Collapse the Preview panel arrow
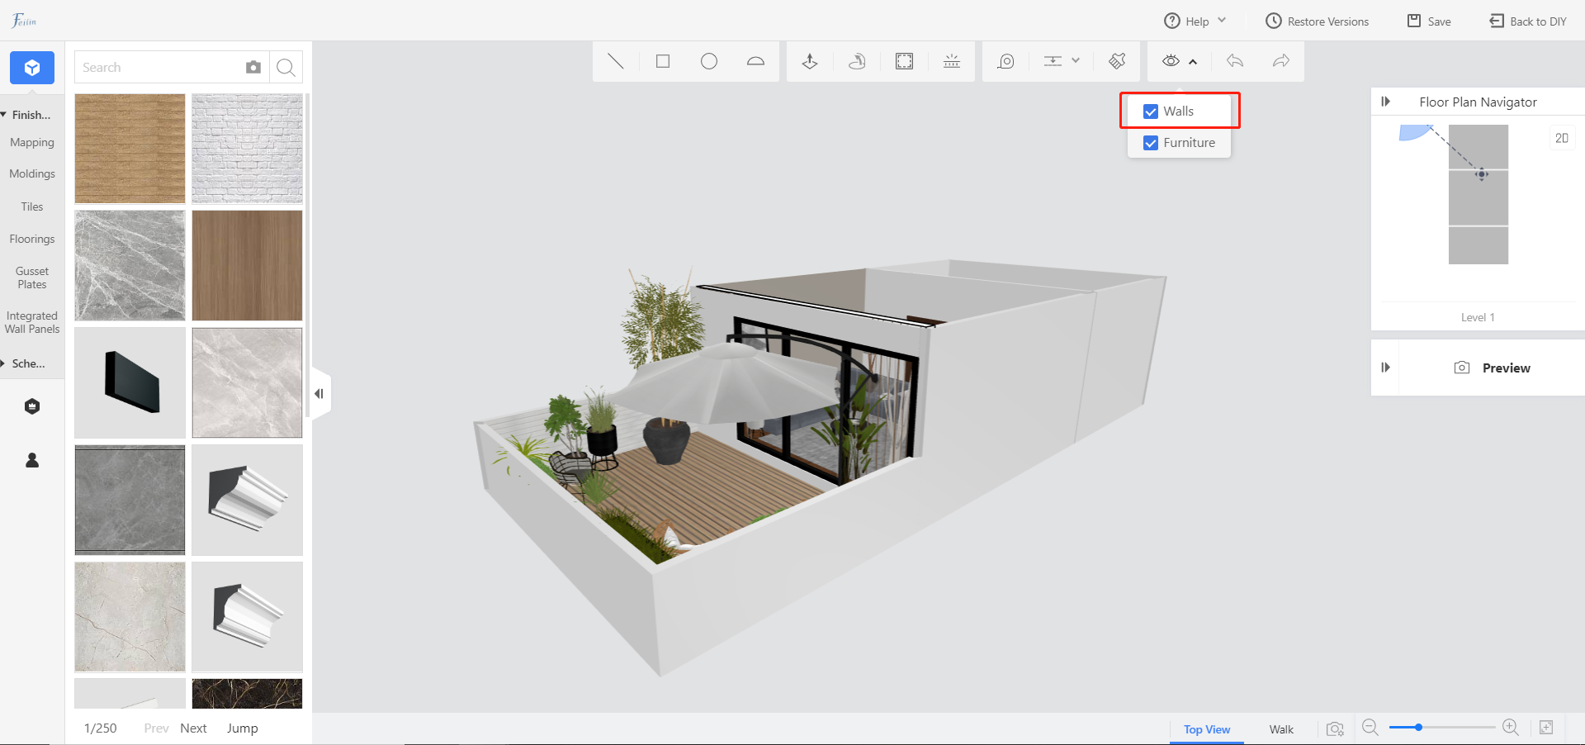The height and width of the screenshot is (745, 1585). [x=1386, y=368]
